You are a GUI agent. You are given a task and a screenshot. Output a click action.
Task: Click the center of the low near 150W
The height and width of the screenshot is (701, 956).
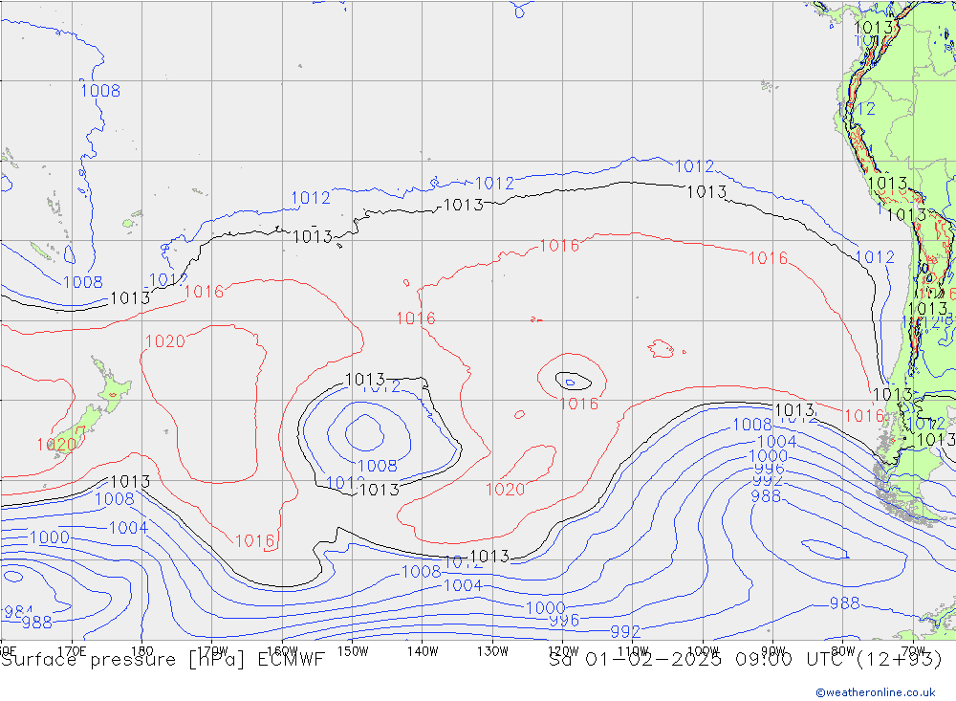click(364, 432)
